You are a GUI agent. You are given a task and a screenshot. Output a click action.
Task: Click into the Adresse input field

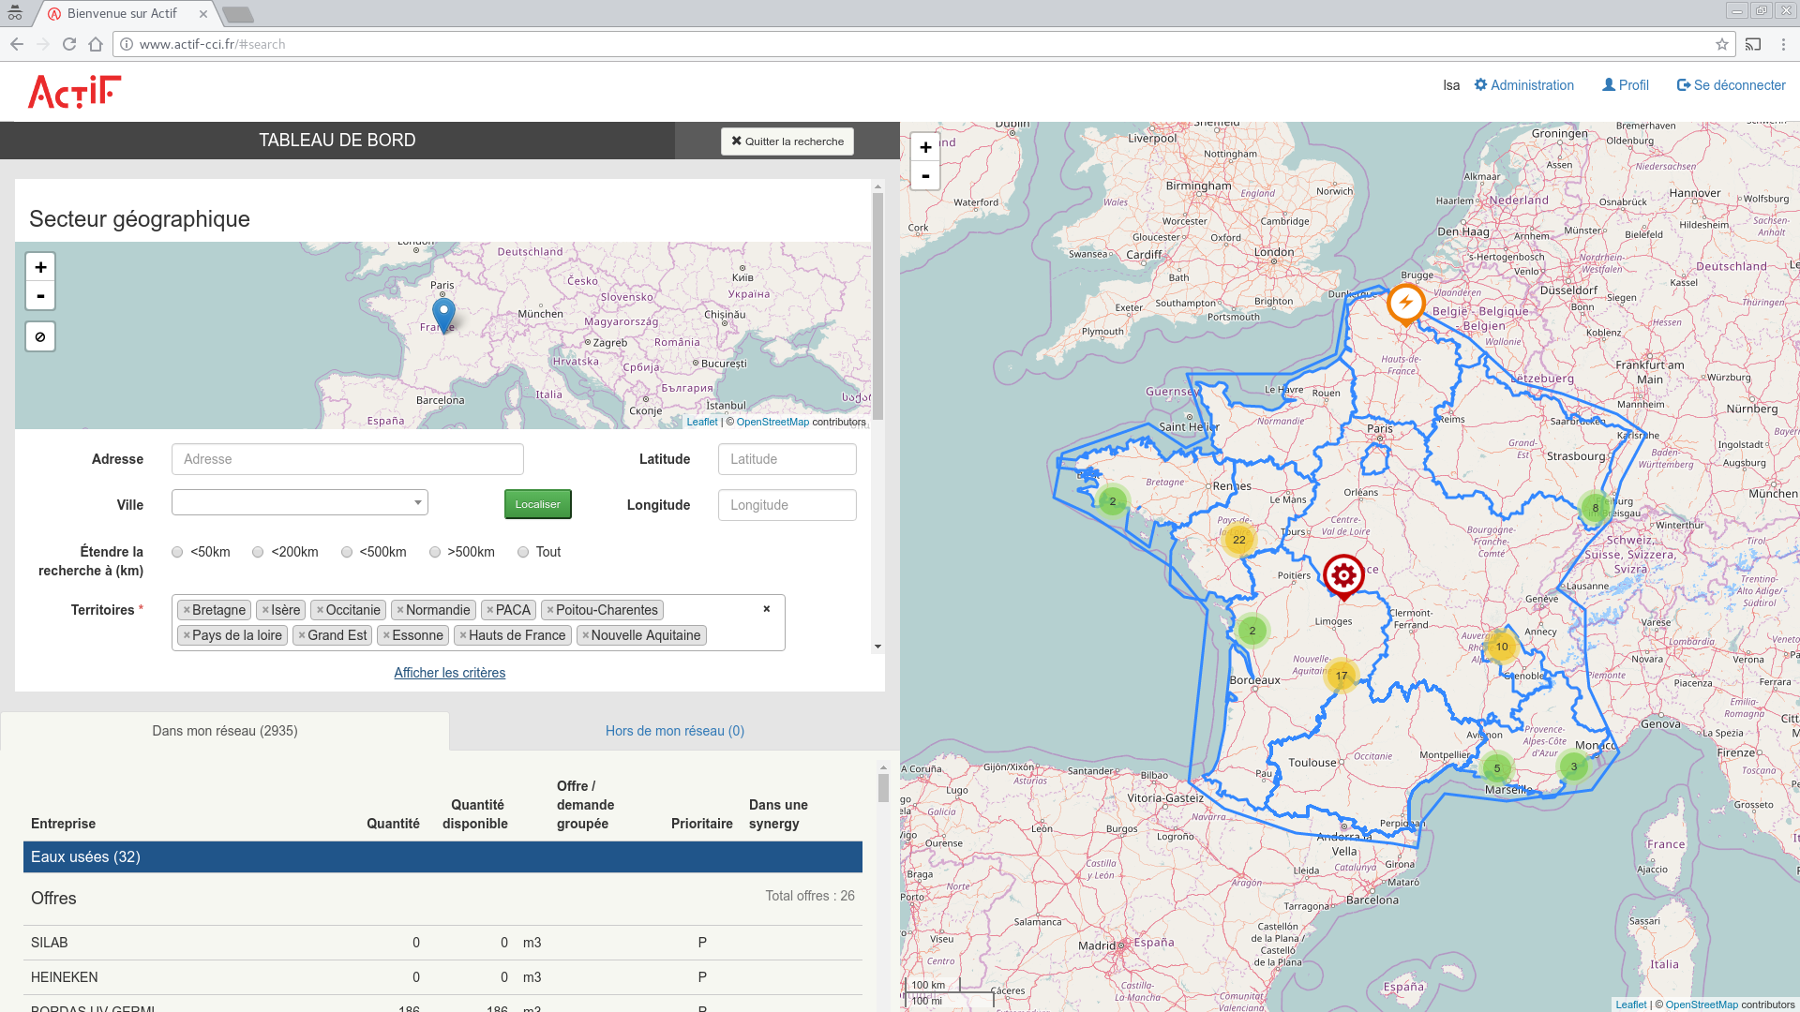[x=347, y=459]
